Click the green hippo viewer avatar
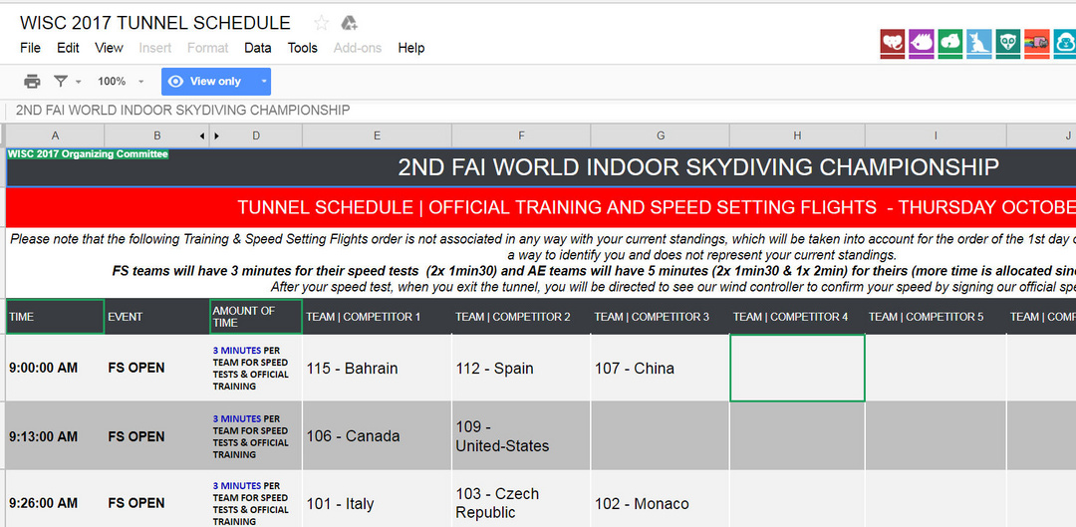 pos(950,43)
